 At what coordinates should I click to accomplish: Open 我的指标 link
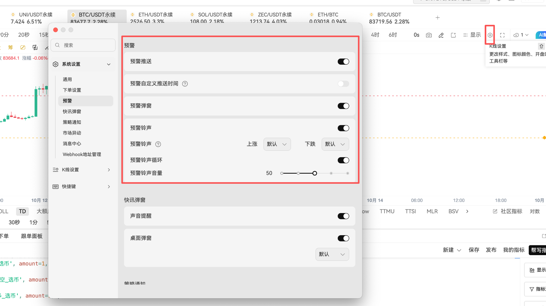tap(514, 250)
